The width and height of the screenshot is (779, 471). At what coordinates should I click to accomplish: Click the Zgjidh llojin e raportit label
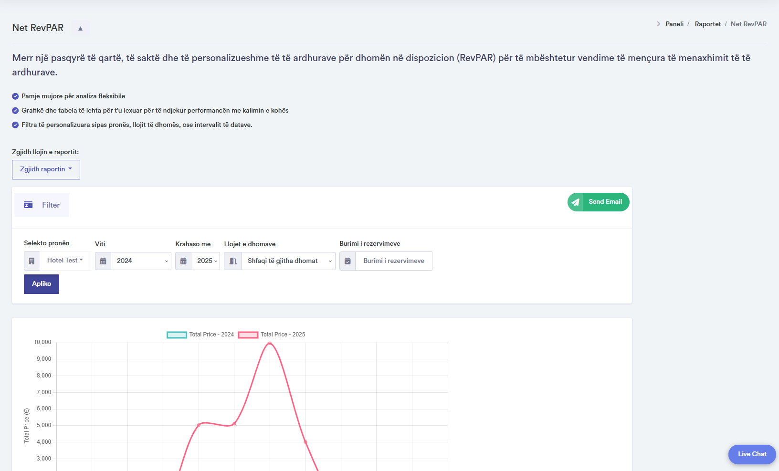pos(45,152)
